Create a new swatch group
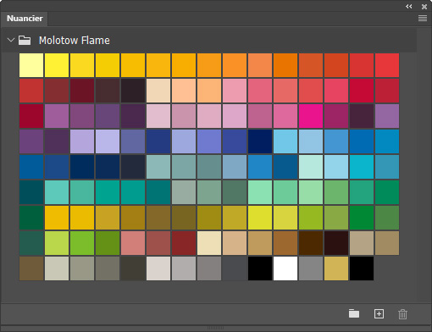 coord(354,313)
